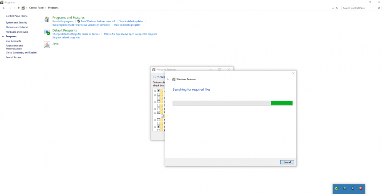This screenshot has height=194, width=384.
Task: Collapse the expanded feature with the minus box
Action: [155, 113]
